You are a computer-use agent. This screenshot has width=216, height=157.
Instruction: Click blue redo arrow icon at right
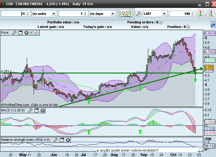click(213, 25)
